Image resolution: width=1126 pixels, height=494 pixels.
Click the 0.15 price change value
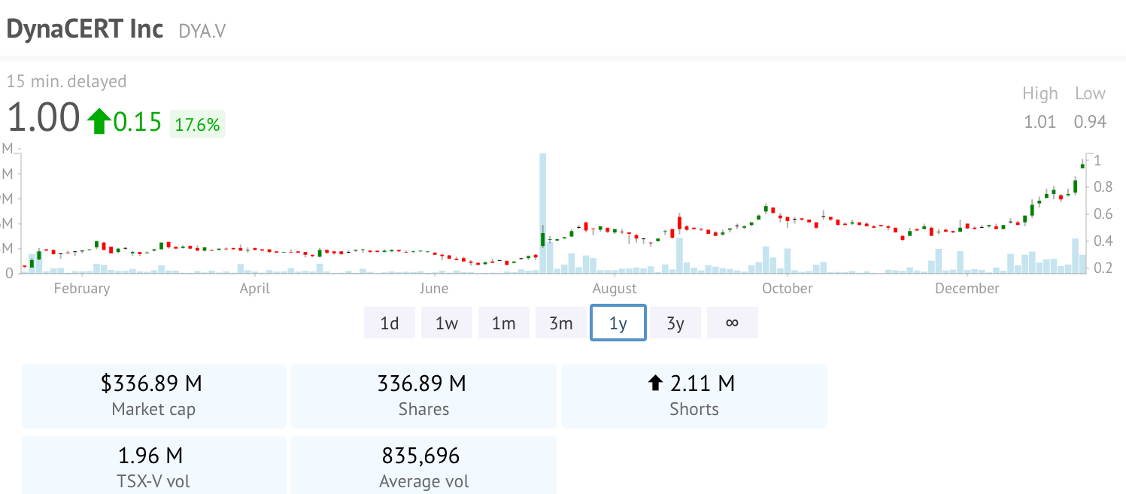[x=138, y=121]
